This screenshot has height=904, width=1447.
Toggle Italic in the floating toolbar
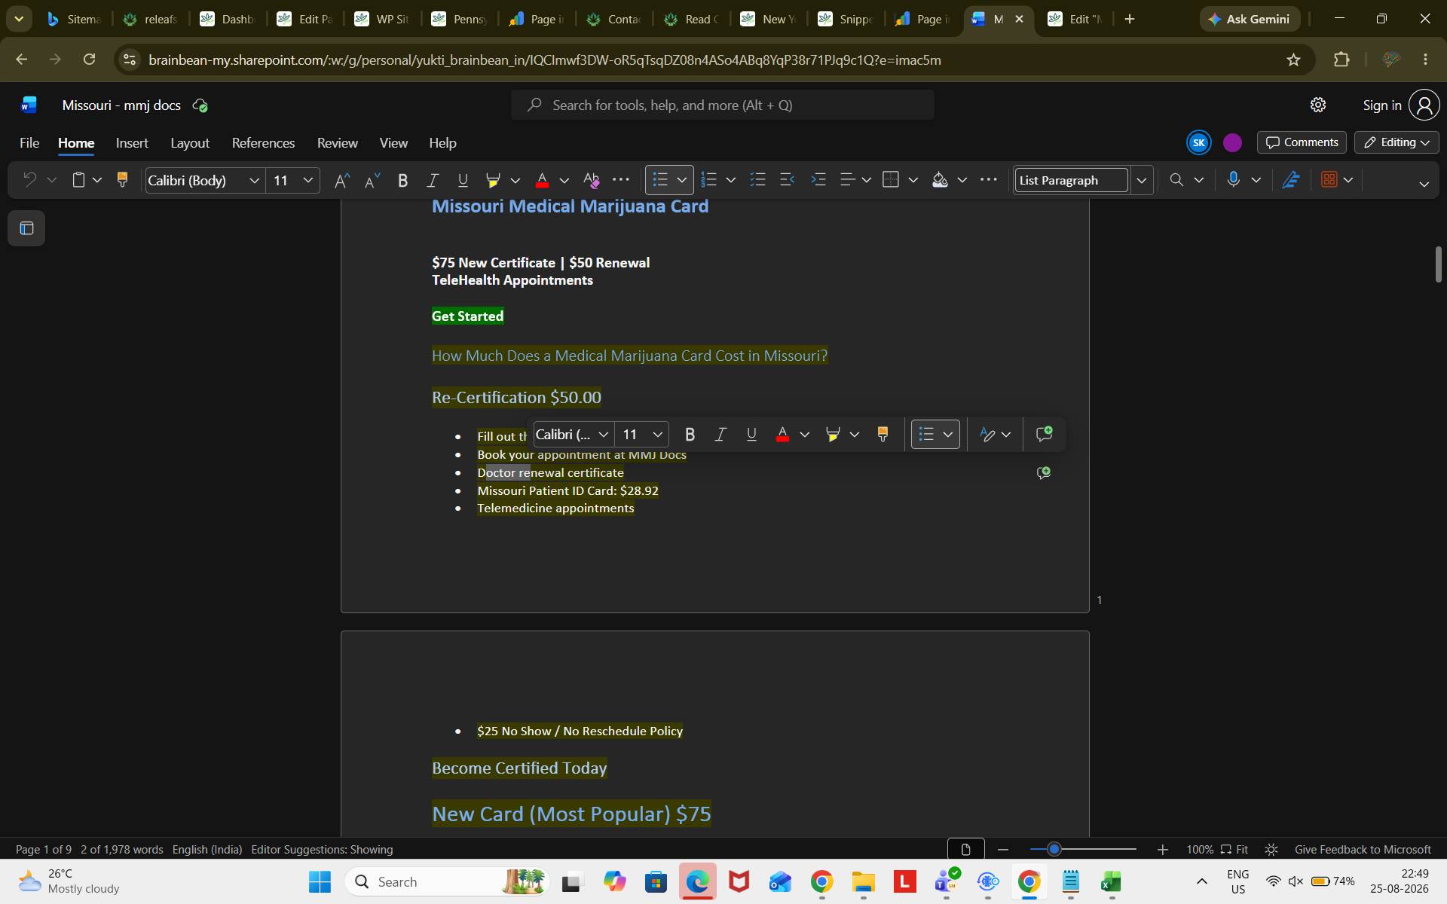pos(720,435)
